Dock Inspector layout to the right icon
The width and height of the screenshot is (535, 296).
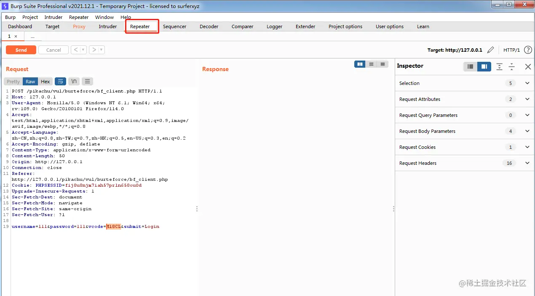point(484,66)
